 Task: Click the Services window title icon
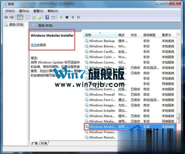point(5,4)
